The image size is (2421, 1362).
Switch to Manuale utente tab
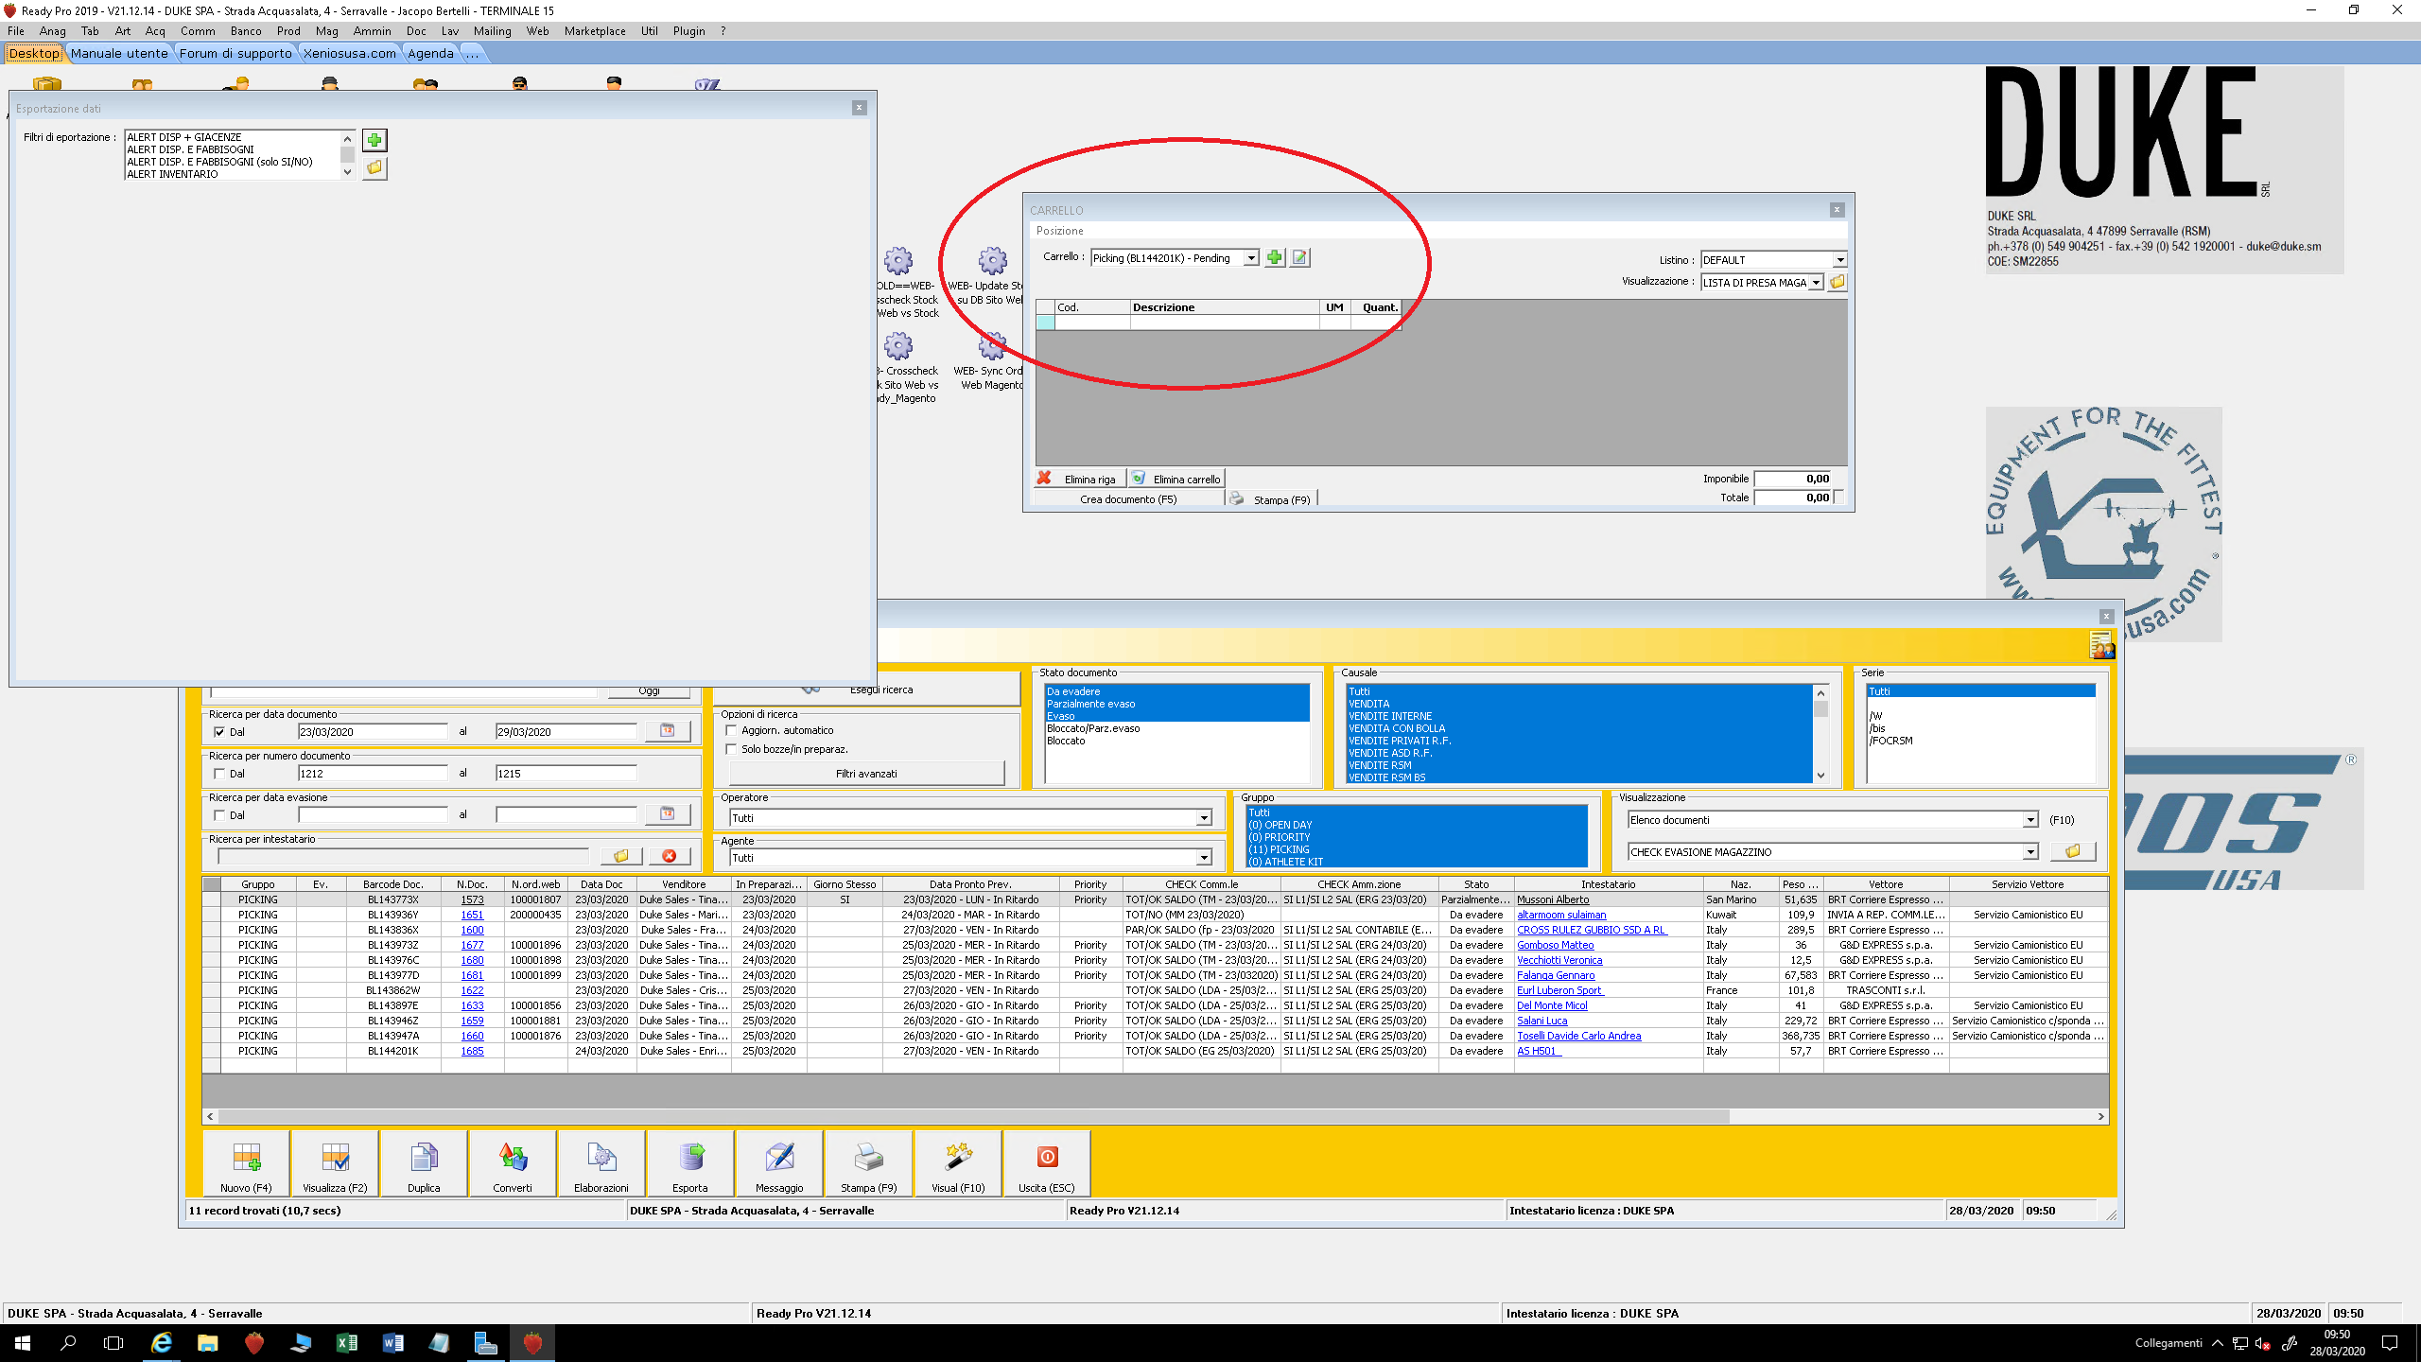(x=119, y=53)
